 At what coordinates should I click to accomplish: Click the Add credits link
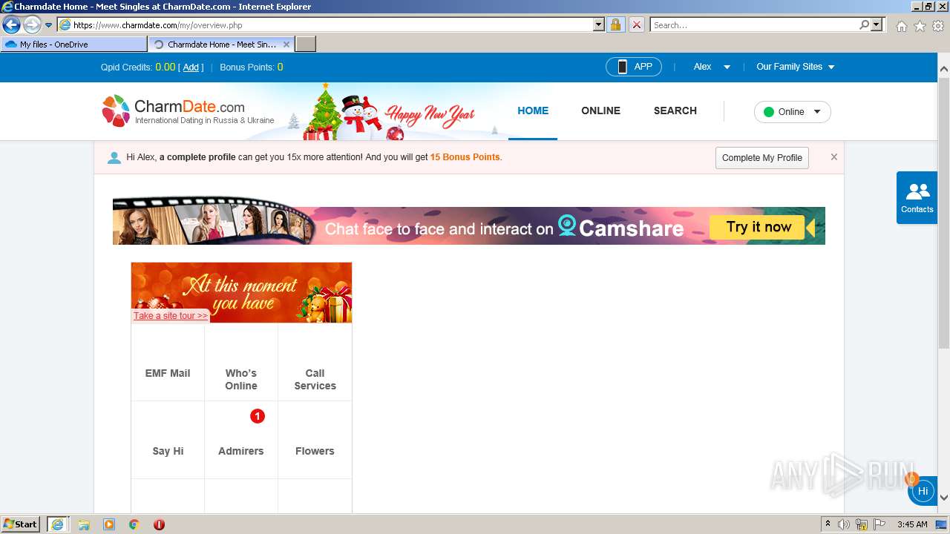click(x=191, y=67)
